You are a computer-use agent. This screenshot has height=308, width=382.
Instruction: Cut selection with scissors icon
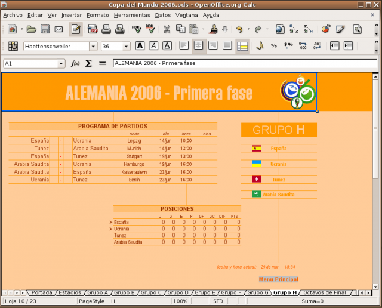click(x=167, y=29)
